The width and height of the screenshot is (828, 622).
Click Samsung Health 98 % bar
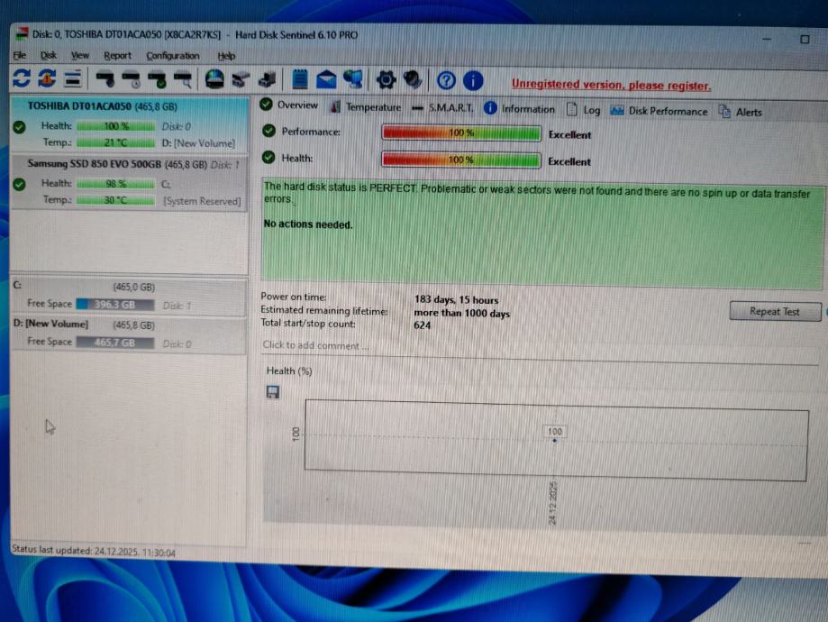pyautogui.click(x=115, y=184)
